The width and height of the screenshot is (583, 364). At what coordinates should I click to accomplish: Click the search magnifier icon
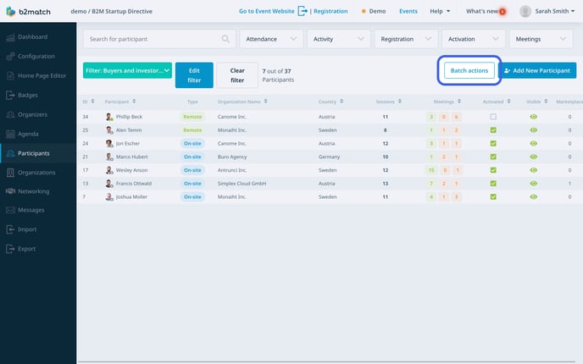(225, 39)
